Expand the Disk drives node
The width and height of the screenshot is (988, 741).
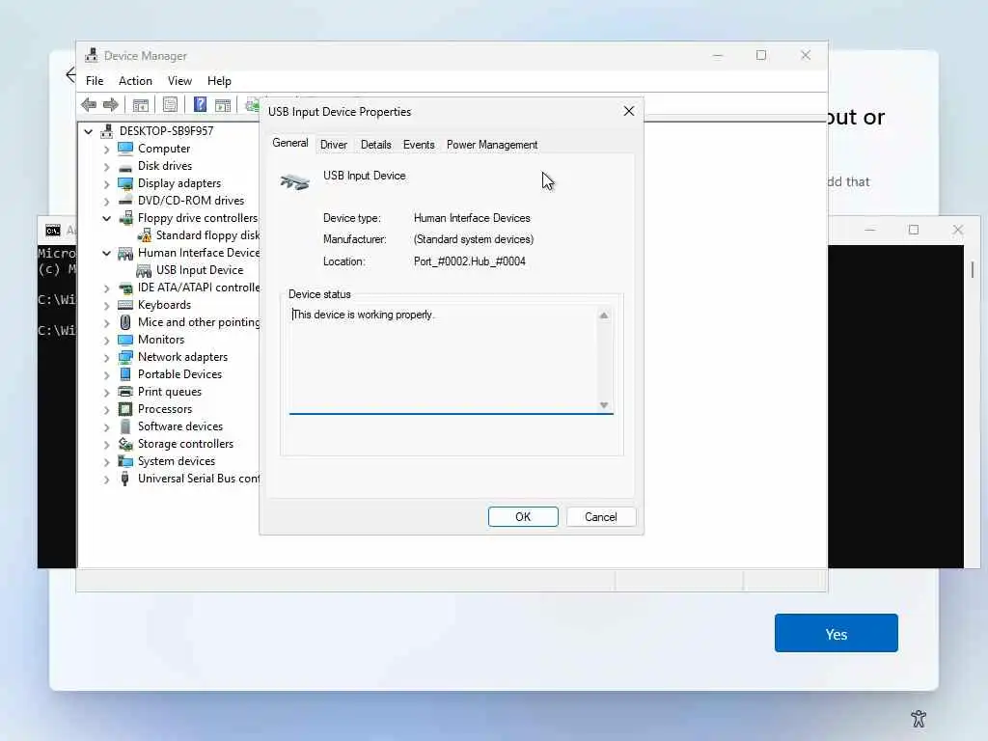106,167
